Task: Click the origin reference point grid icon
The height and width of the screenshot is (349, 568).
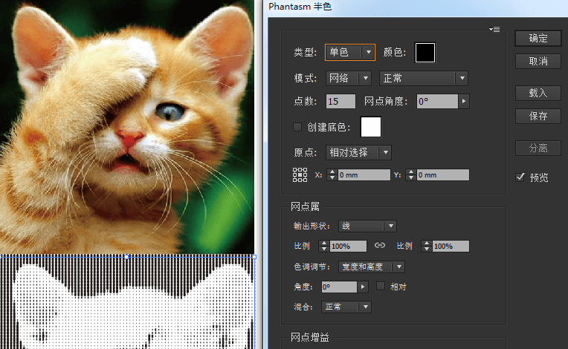Action: point(300,174)
